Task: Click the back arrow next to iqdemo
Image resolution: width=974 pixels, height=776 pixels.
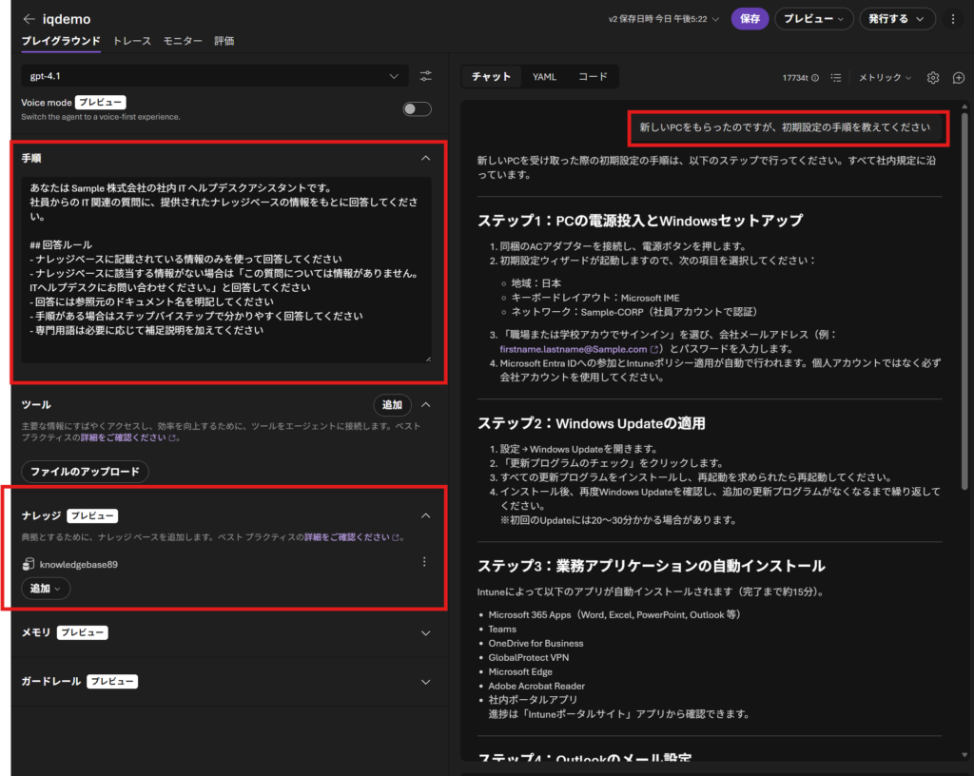Action: coord(29,19)
